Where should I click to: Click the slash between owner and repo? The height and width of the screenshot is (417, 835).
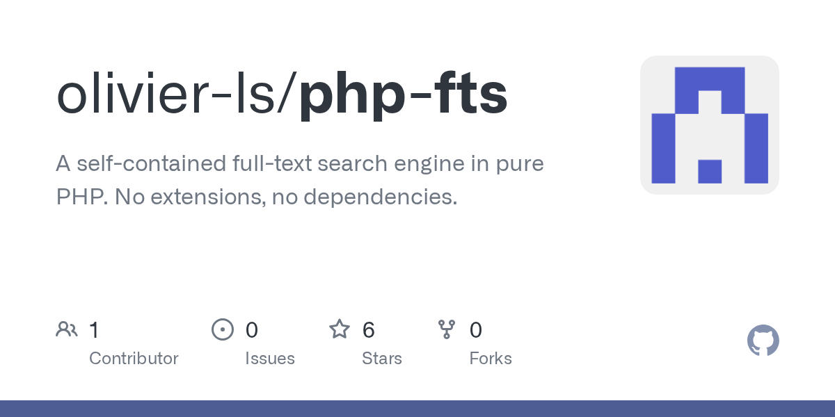pos(291,96)
